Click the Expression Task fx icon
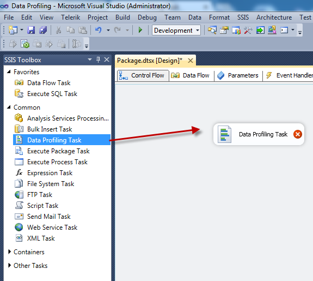Screen dimensions: 313x281 [19, 172]
